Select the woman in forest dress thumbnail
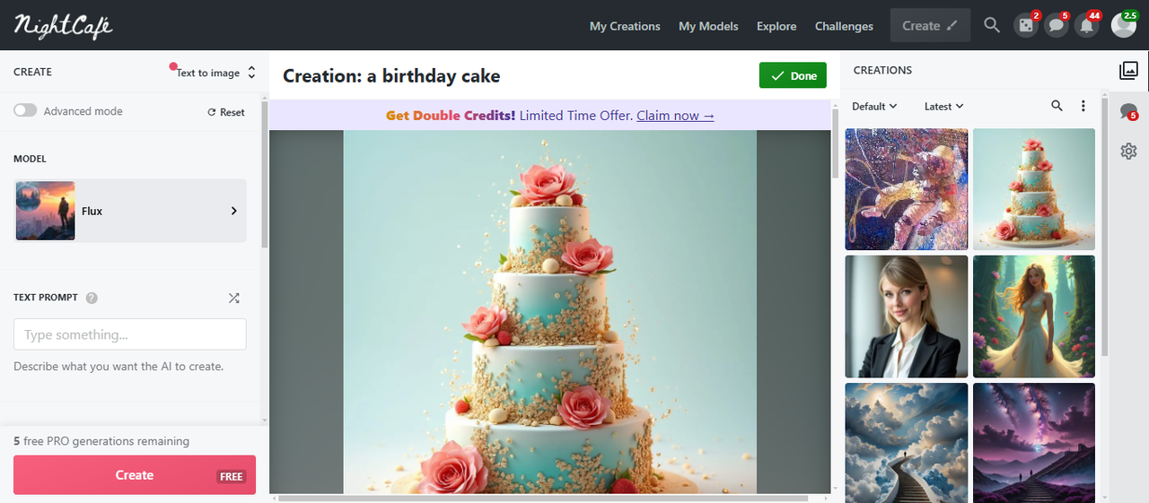The height and width of the screenshot is (503, 1149). click(x=1034, y=317)
